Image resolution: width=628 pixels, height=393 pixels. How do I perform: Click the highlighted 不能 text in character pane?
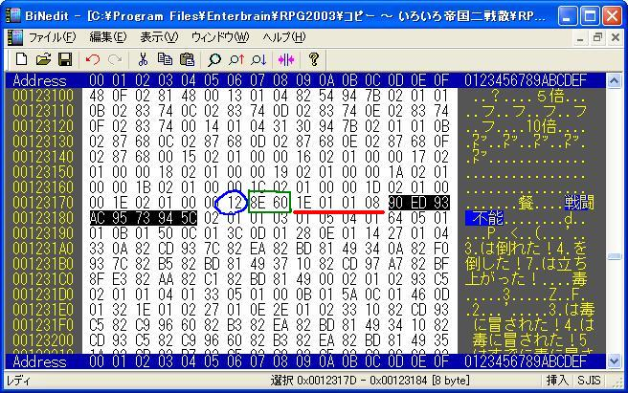tap(487, 218)
